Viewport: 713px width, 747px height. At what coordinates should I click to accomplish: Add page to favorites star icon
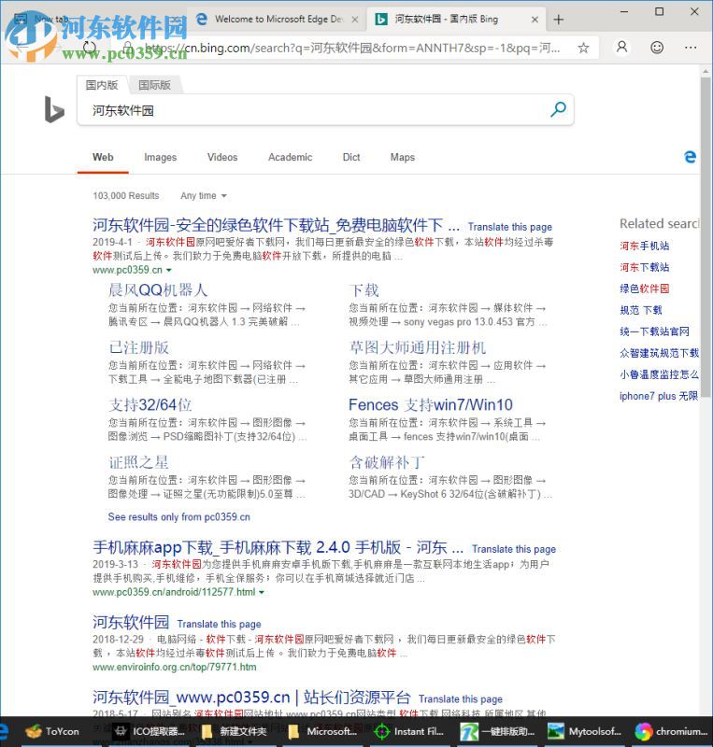click(583, 48)
